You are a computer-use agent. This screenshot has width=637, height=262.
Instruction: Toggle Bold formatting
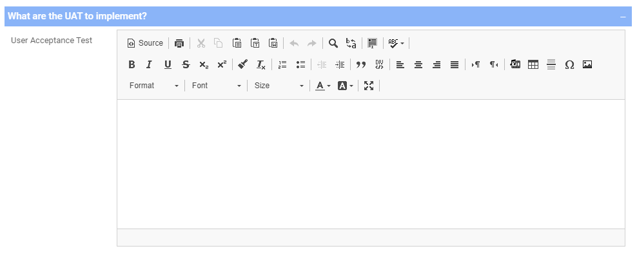pyautogui.click(x=132, y=64)
